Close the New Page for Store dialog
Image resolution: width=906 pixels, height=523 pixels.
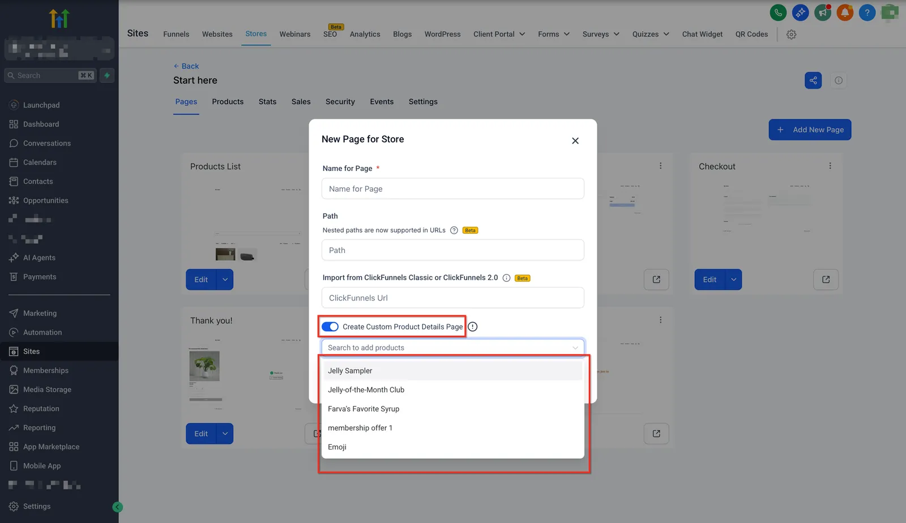(x=575, y=141)
